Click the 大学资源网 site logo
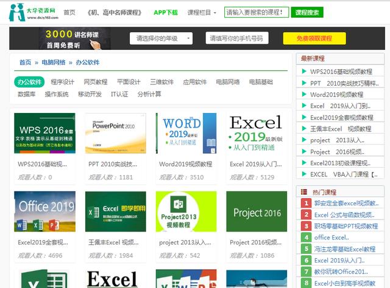The width and height of the screenshot is (390, 288). pyautogui.click(x=34, y=12)
